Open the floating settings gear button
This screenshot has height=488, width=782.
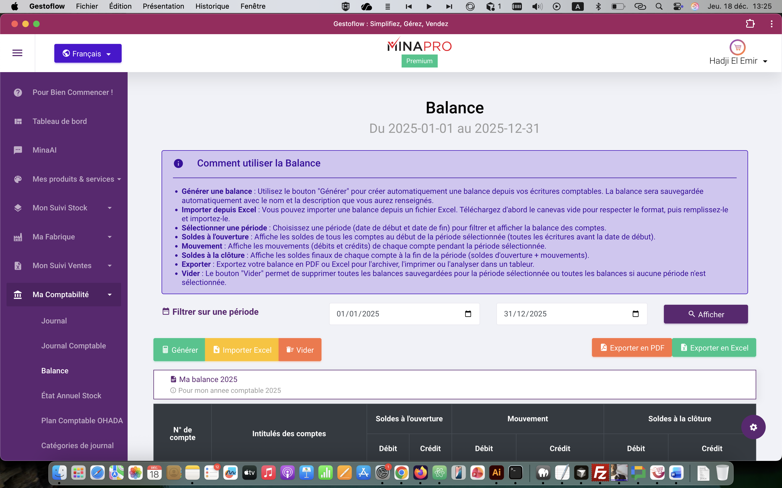(753, 427)
